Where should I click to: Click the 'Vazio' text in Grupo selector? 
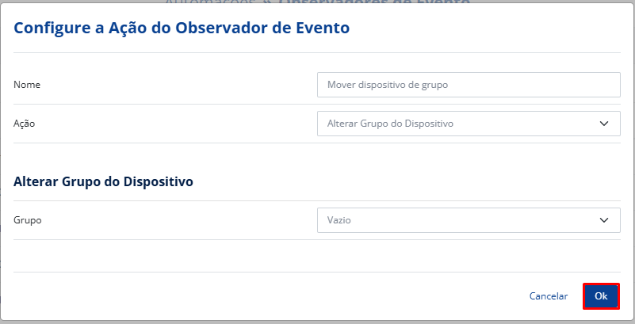click(x=339, y=220)
